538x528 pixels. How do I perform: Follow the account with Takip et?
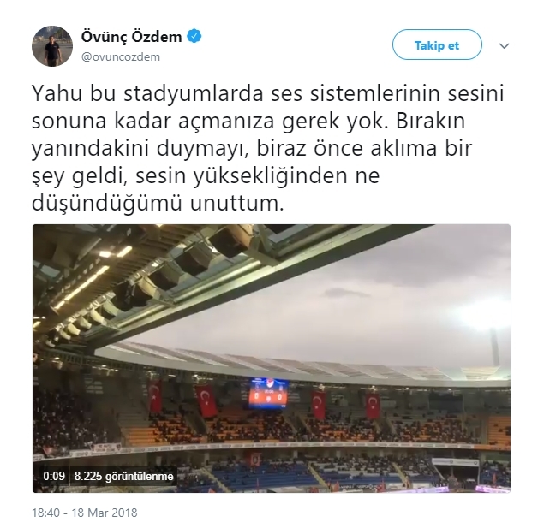(437, 44)
